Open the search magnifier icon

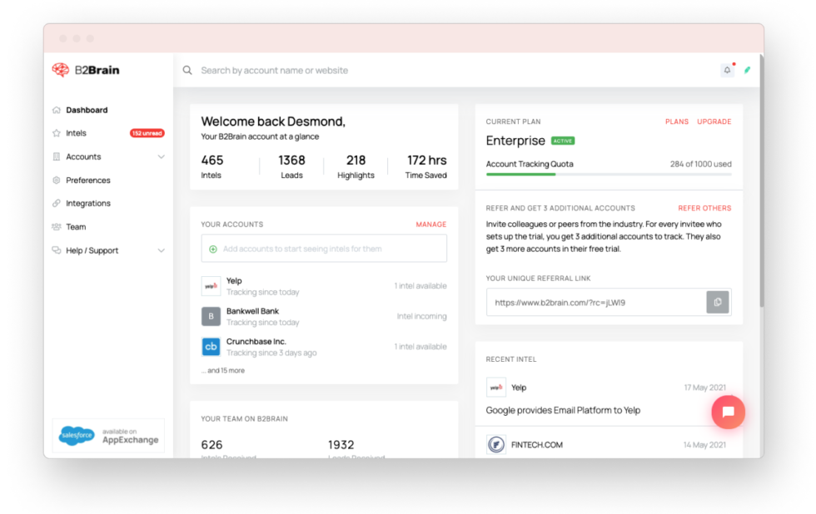click(187, 70)
